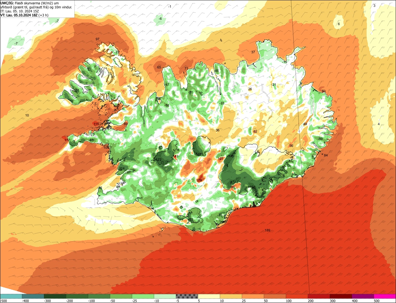
Task: Click map value "36" in central Iceland
Action: click(x=217, y=130)
